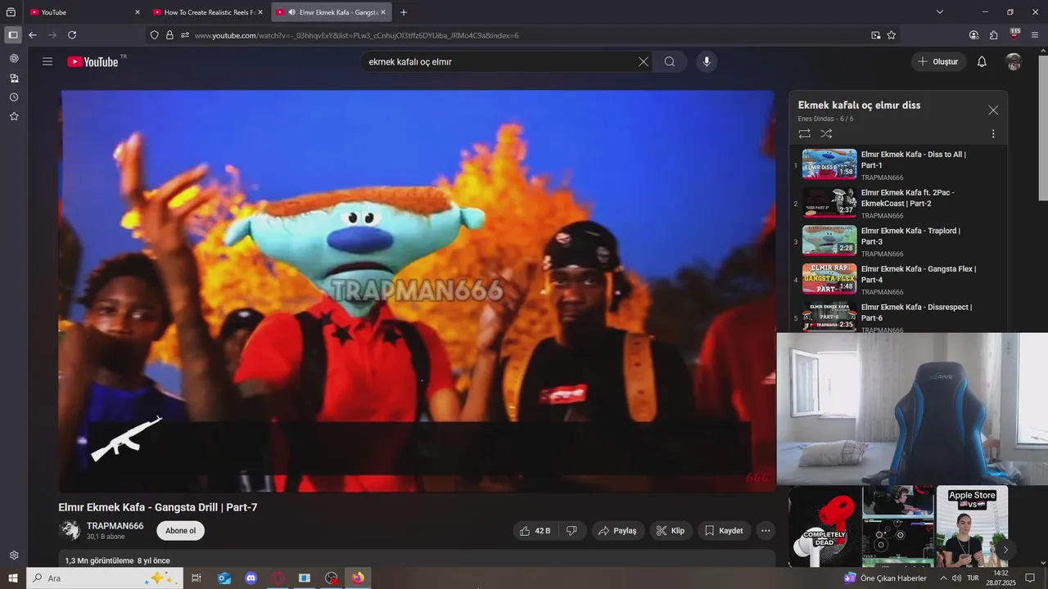Run search with the magnifier button
Viewport: 1048px width, 589px height.
click(x=670, y=61)
